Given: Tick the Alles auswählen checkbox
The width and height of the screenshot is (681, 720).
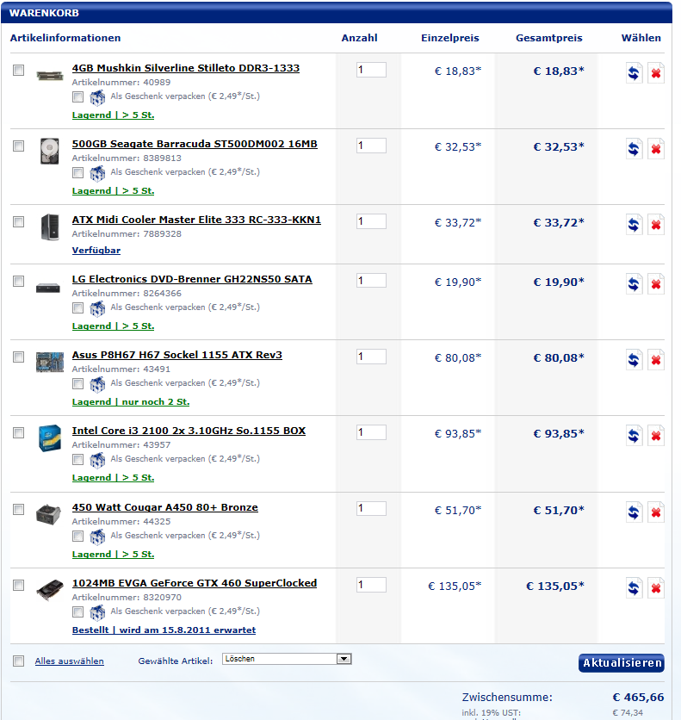Looking at the screenshot, I should pyautogui.click(x=18, y=661).
